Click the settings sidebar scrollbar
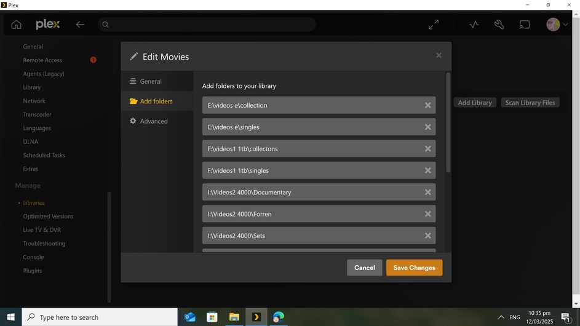The image size is (580, 326). [x=109, y=247]
